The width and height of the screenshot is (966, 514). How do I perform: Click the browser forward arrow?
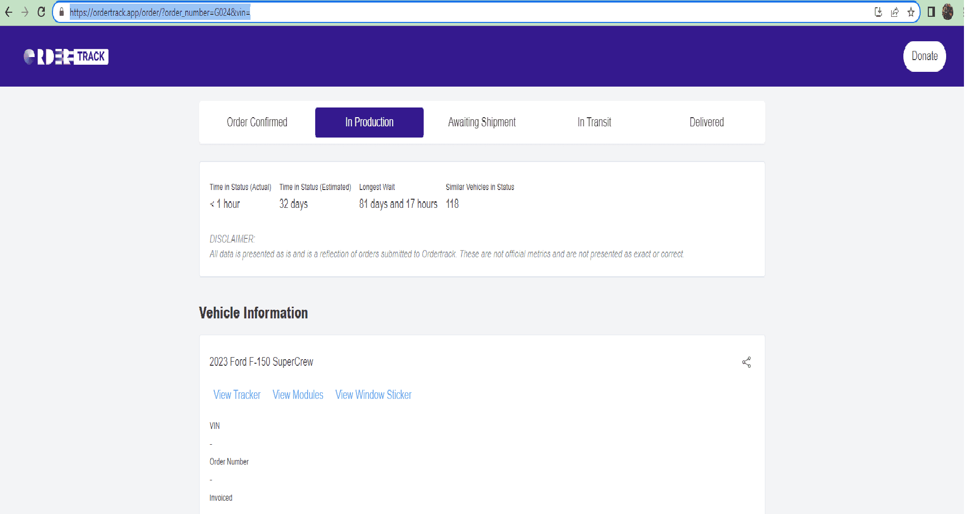pos(25,12)
